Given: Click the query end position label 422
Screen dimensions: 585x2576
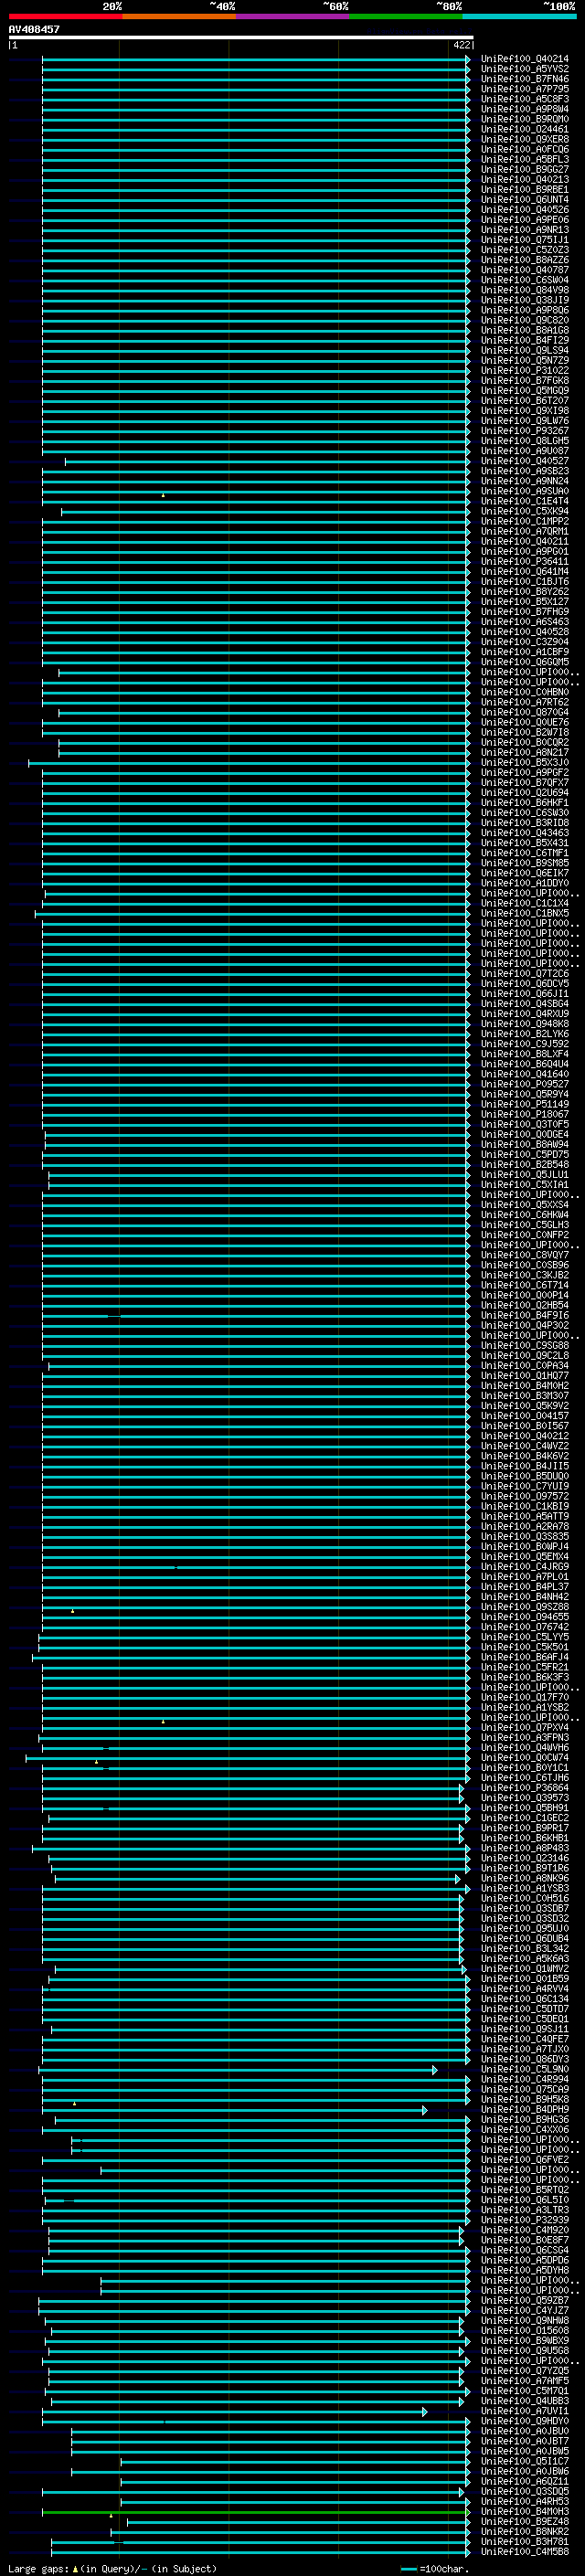Looking at the screenshot, I should pos(461,45).
